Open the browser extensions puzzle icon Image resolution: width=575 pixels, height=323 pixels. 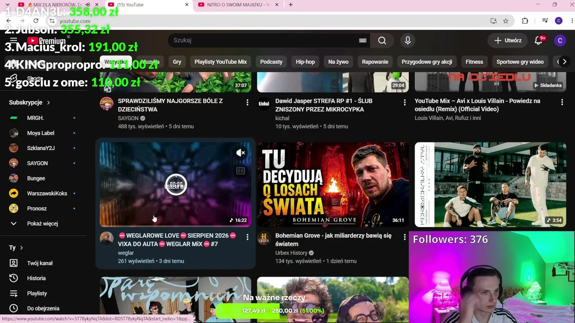point(525,21)
